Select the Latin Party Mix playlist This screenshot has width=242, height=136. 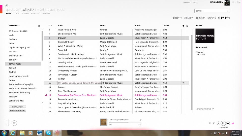[16, 101]
